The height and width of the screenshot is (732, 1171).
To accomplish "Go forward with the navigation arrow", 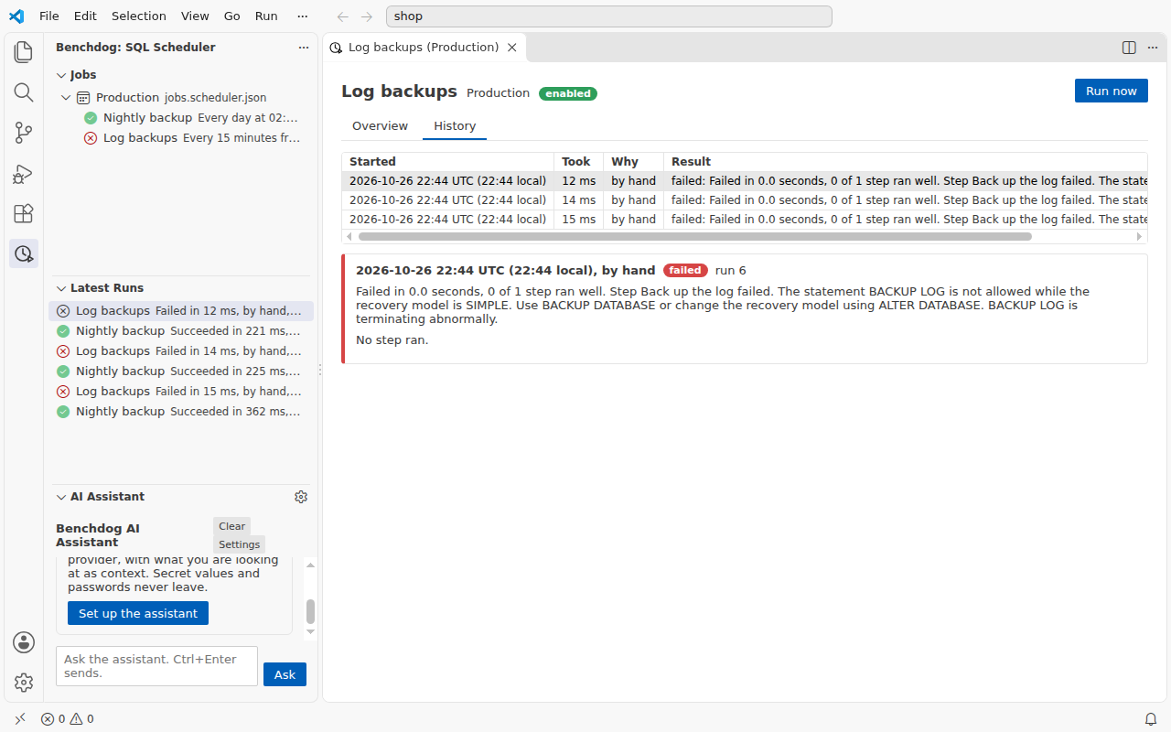I will 367,16.
